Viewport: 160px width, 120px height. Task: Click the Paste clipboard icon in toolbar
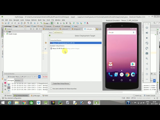coord(24,23)
